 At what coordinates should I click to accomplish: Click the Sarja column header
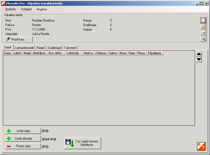click(8, 53)
